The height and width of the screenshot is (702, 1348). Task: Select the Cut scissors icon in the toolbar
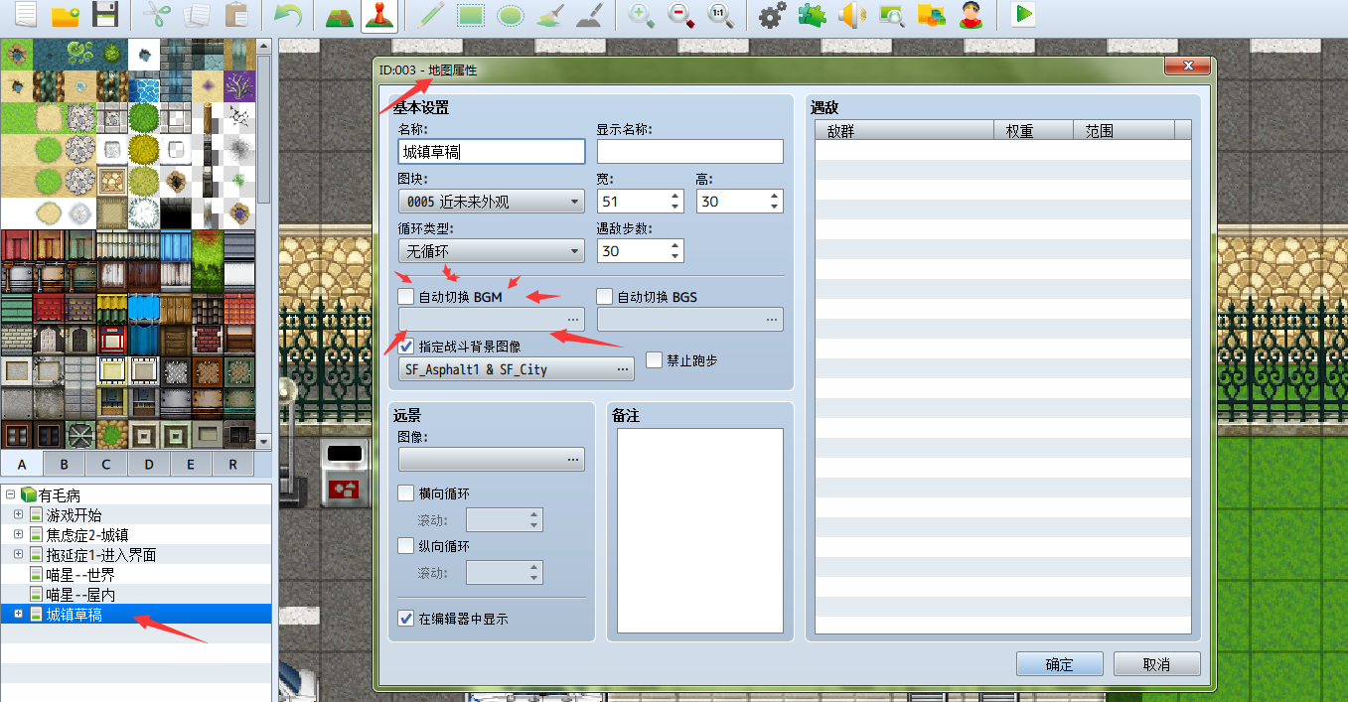[157, 16]
